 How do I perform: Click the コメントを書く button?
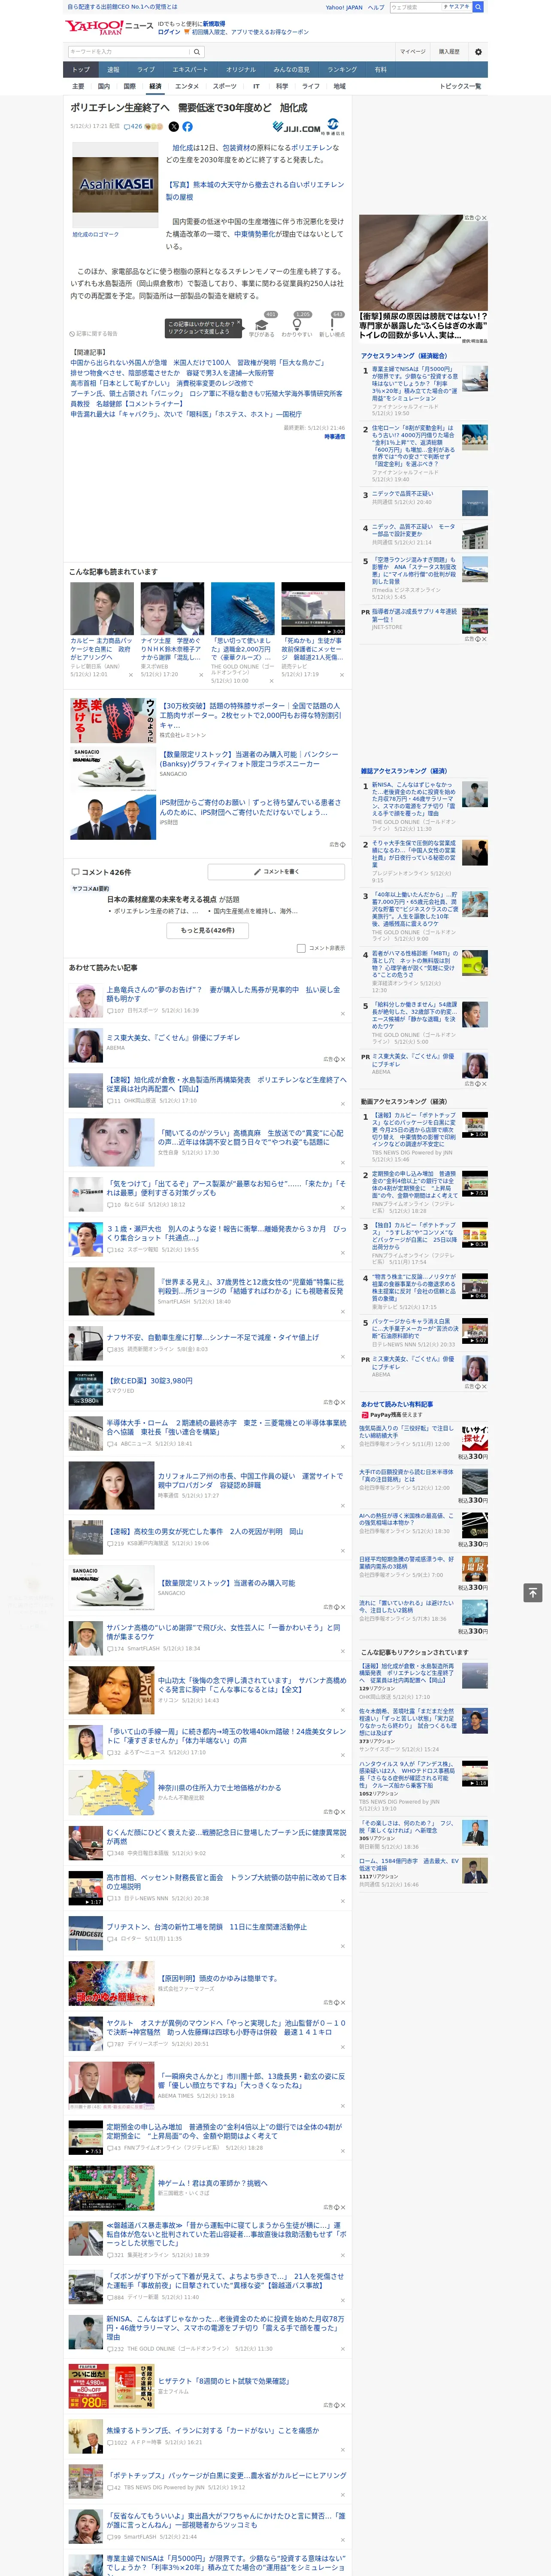pyautogui.click(x=277, y=872)
